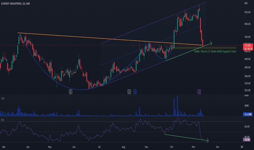Click the 760.00 price axis label

247,37
